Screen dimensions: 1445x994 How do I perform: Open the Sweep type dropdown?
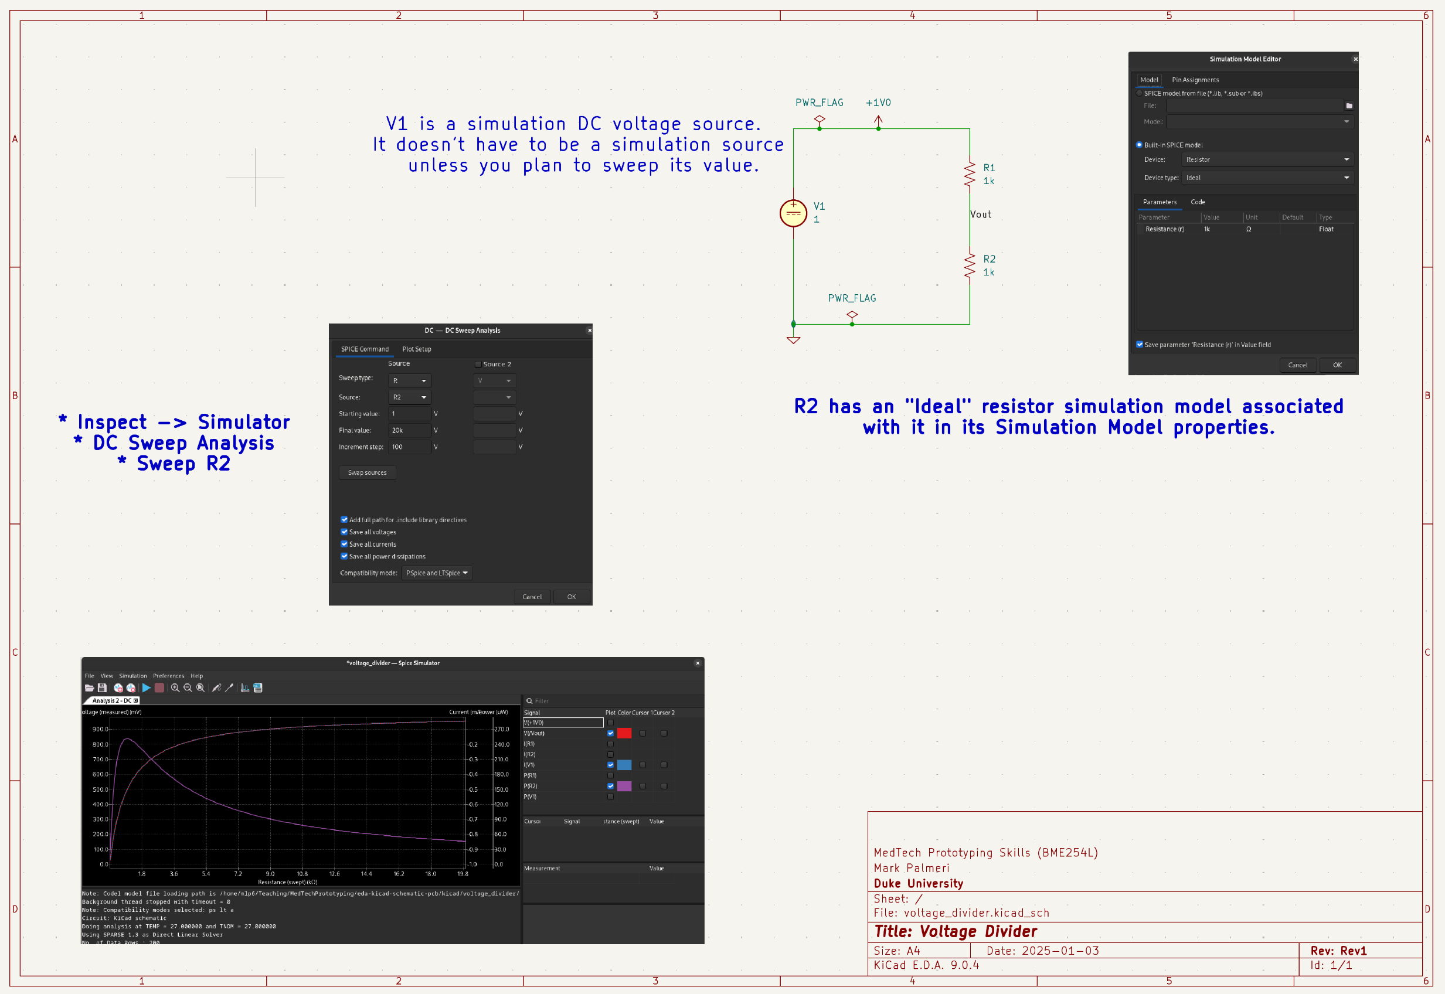point(409,380)
